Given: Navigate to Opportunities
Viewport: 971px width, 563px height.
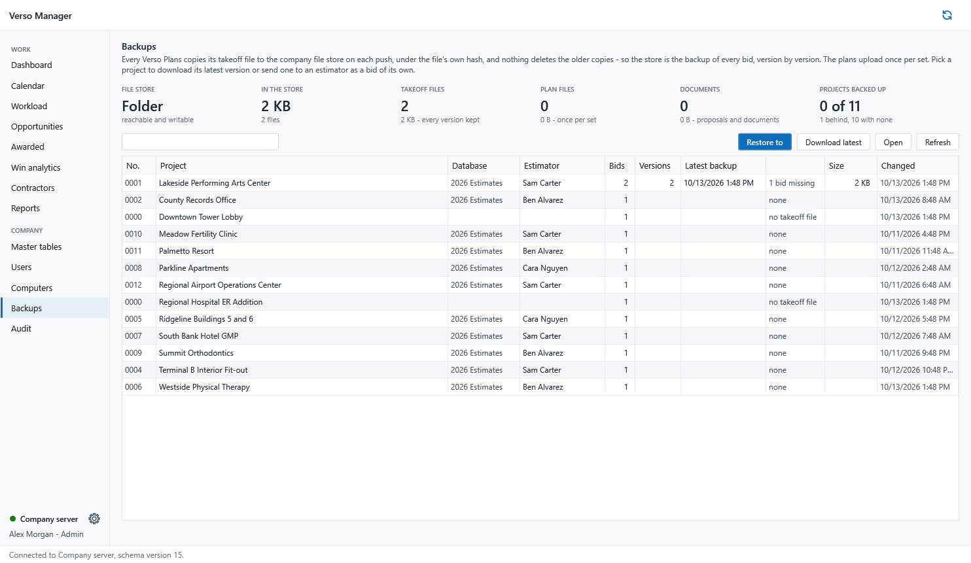Looking at the screenshot, I should [54, 126].
